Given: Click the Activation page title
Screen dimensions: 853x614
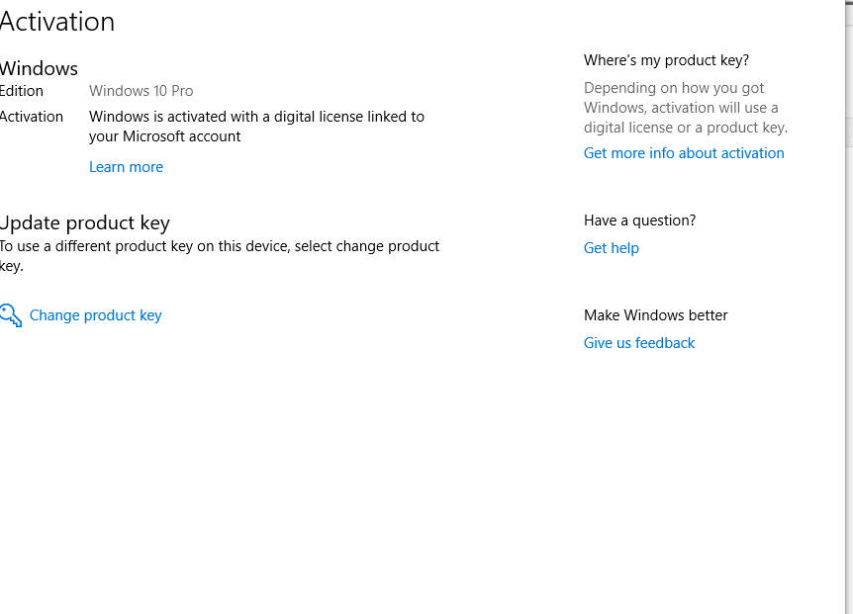Looking at the screenshot, I should pos(57,22).
